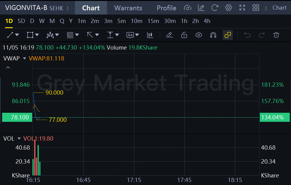291x185 pixels.
Task: Click the delete drawings trash icon
Action: click(276, 35)
